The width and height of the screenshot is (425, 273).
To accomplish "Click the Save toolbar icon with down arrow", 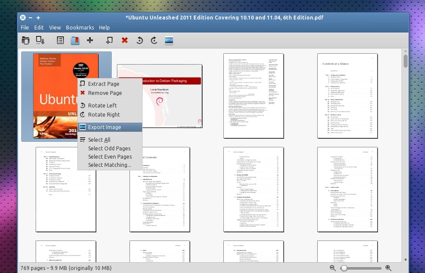I will (x=40, y=40).
